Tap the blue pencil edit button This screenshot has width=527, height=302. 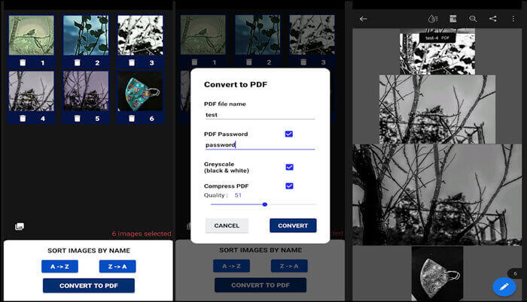[x=503, y=287]
